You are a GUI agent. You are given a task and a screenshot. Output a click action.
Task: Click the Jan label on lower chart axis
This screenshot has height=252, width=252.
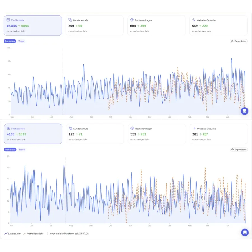pyautogui.click(x=170, y=226)
